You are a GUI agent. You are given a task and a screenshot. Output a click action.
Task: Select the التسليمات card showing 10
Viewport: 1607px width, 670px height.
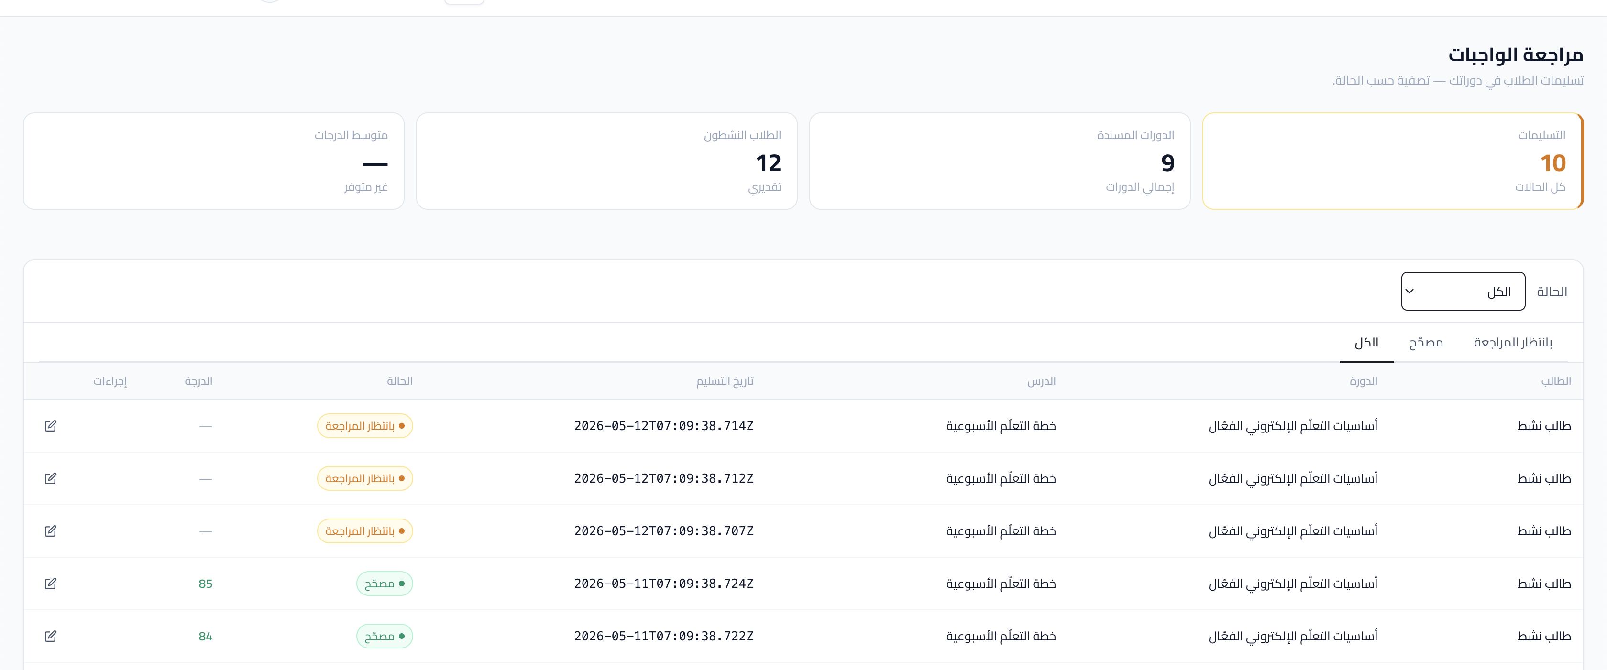1392,161
